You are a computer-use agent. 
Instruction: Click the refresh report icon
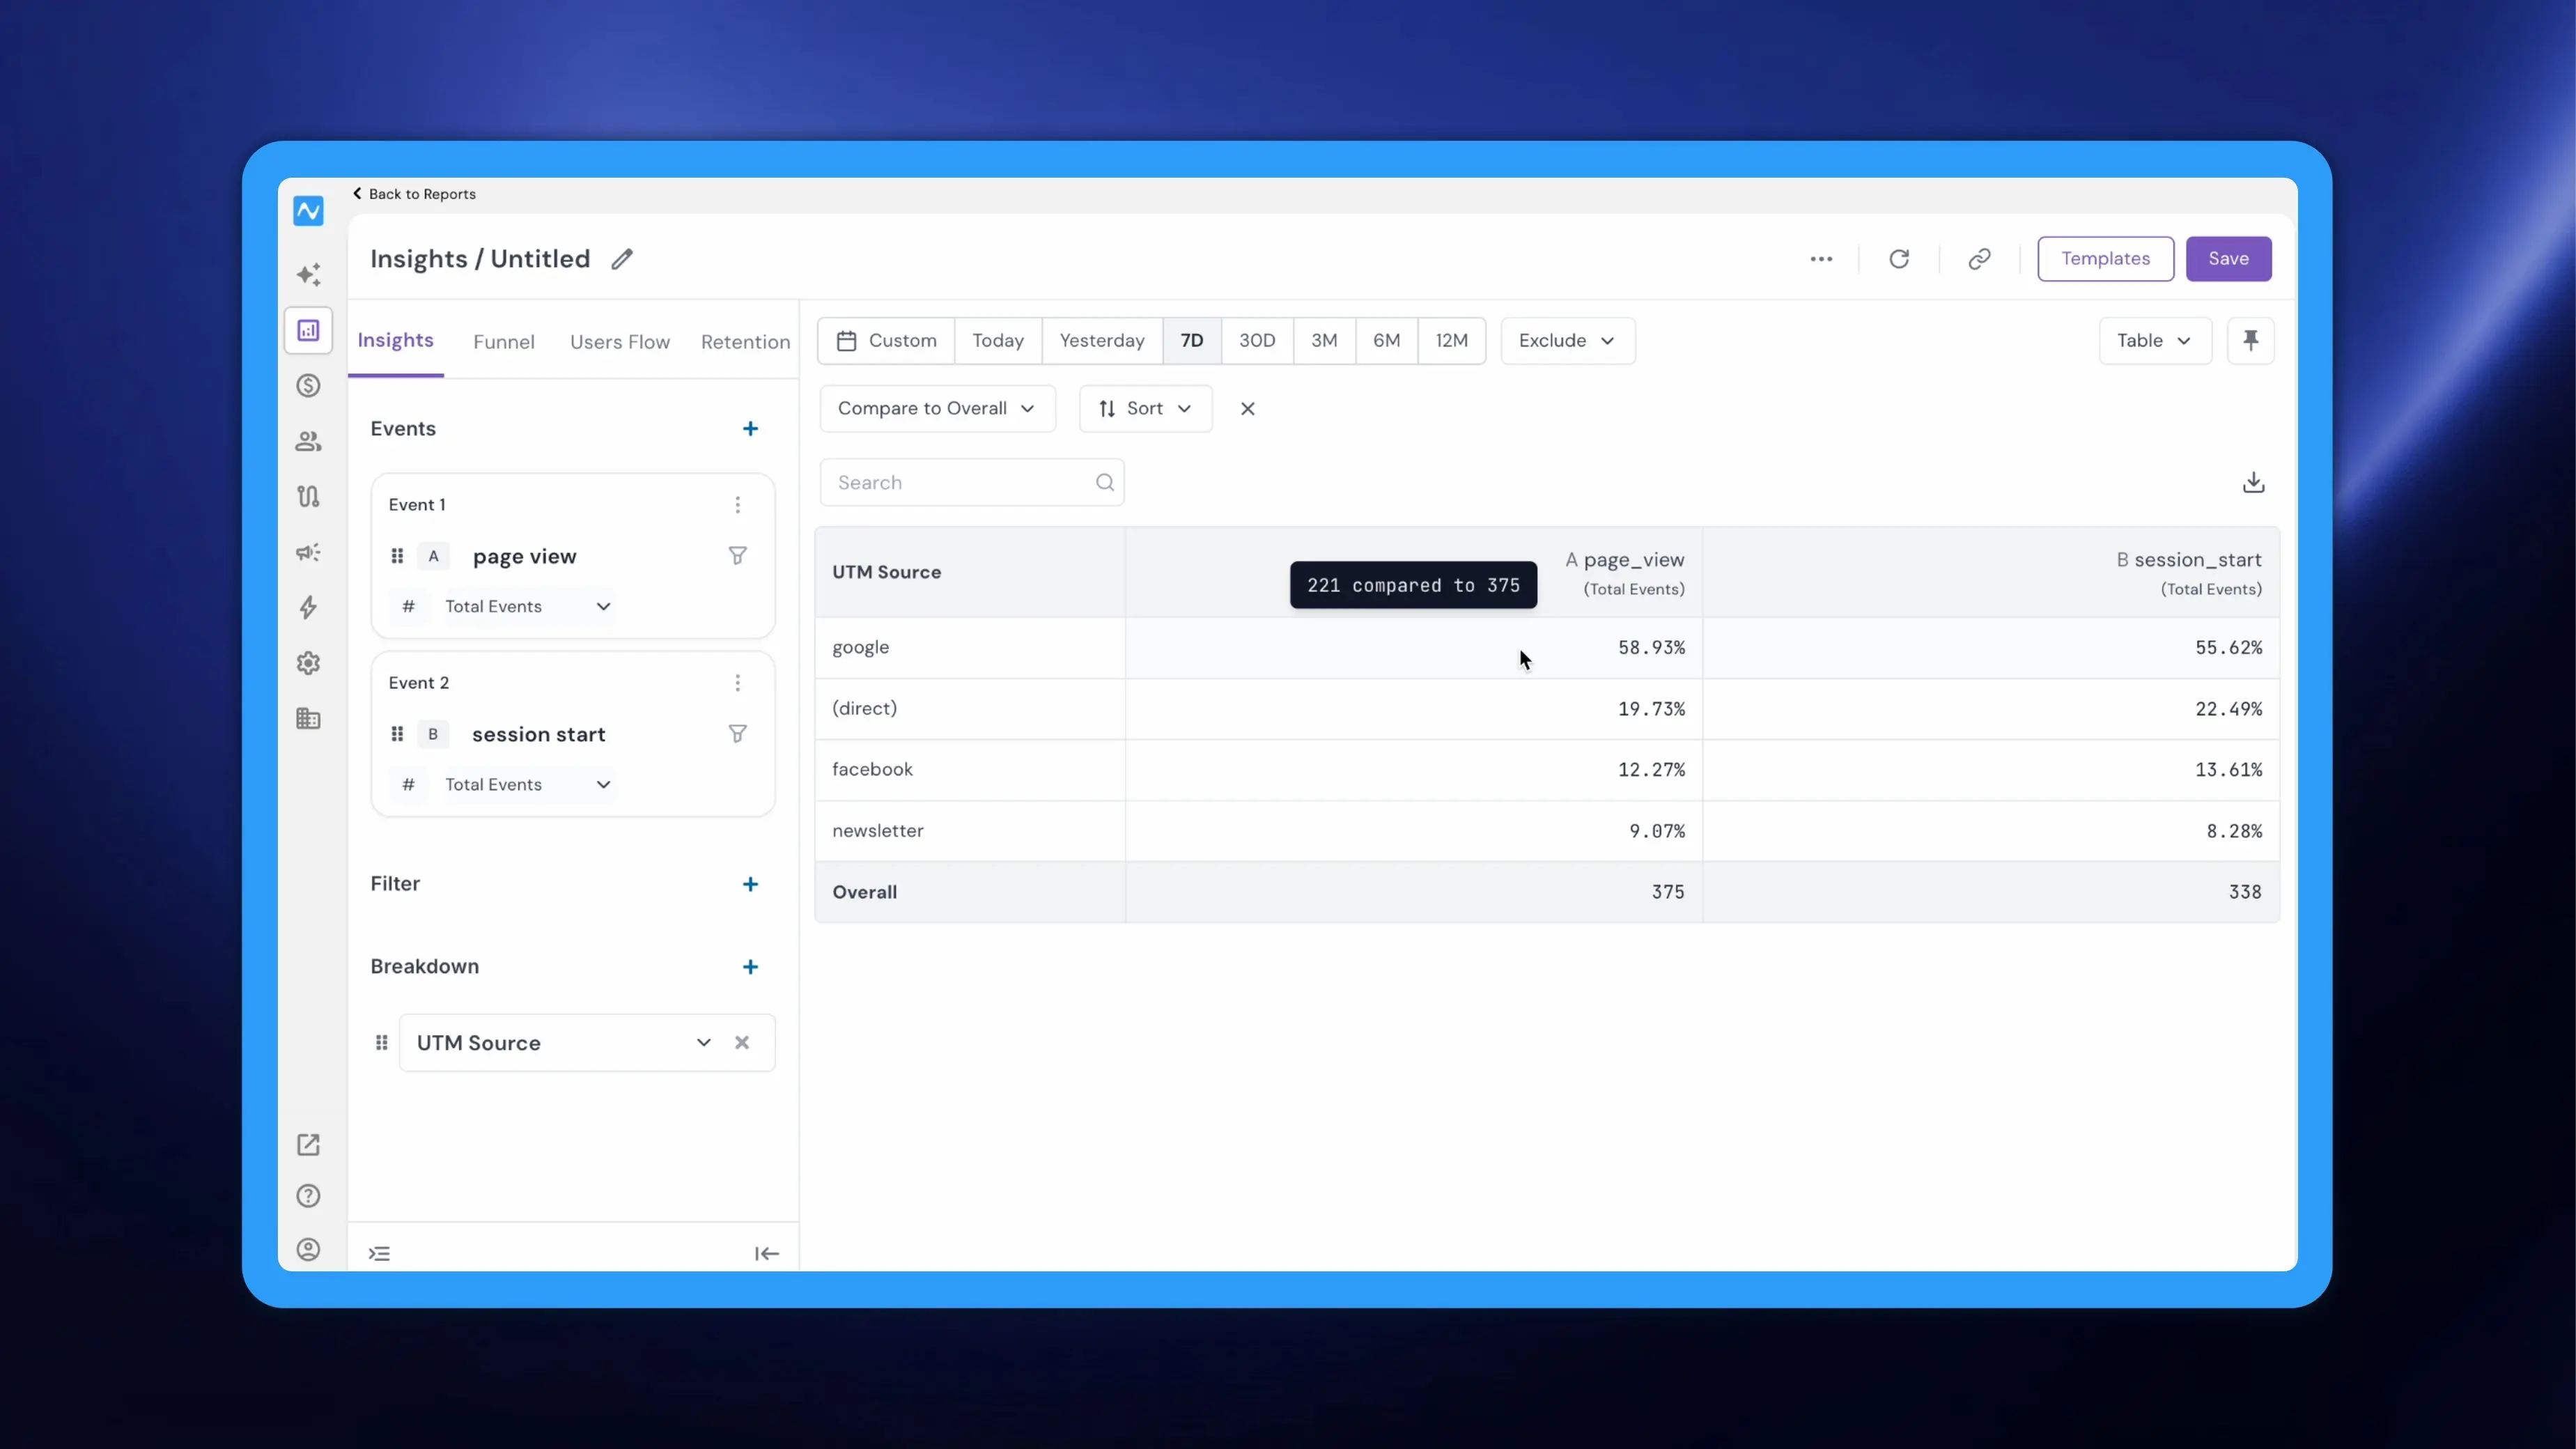click(1899, 259)
